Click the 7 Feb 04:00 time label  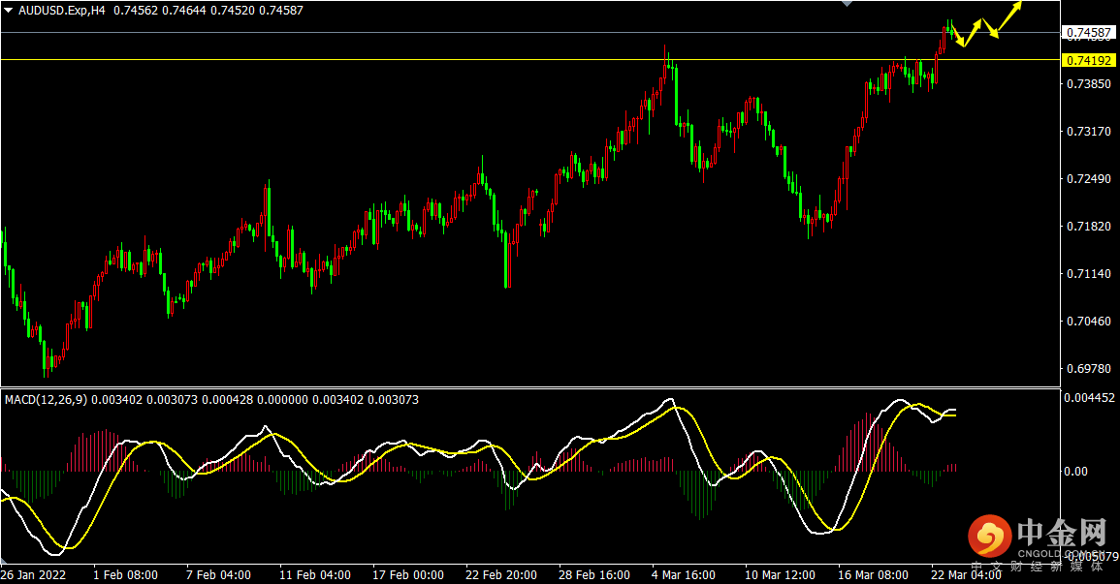coord(218,574)
